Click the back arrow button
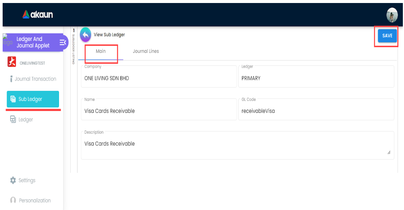 (x=86, y=35)
